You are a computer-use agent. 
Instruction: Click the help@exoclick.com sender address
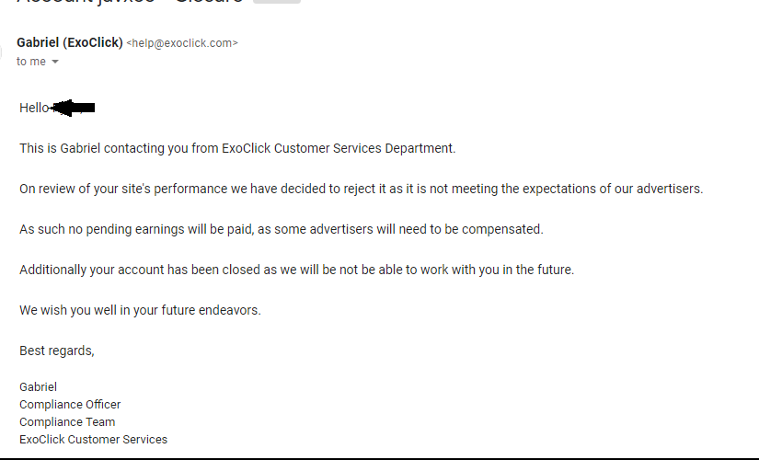click(x=182, y=43)
